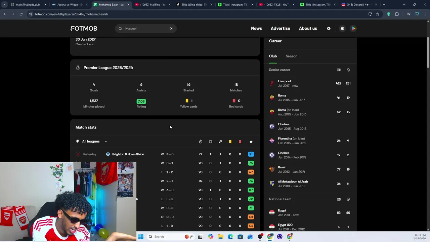Open FotMob settings gear
The height and width of the screenshot is (242, 430).
click(x=329, y=29)
